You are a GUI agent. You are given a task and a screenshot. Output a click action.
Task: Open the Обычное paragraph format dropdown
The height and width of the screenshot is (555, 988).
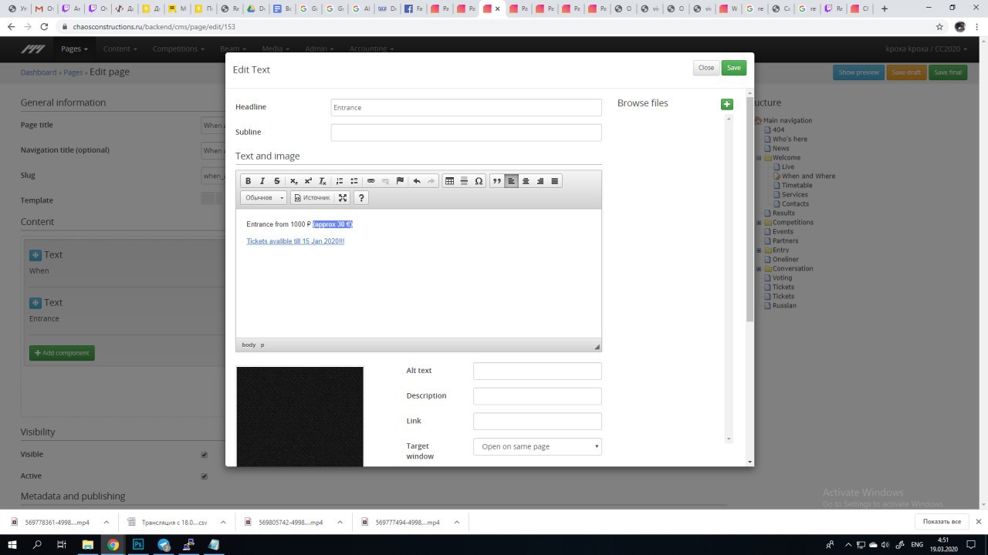[x=263, y=198]
